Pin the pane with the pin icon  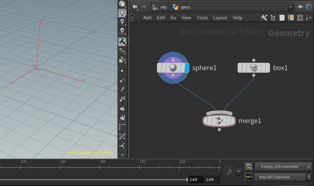(x=300, y=7)
